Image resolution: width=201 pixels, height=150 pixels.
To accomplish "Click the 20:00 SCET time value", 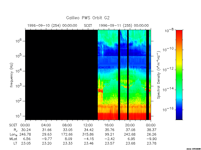I will click(x=130, y=125).
